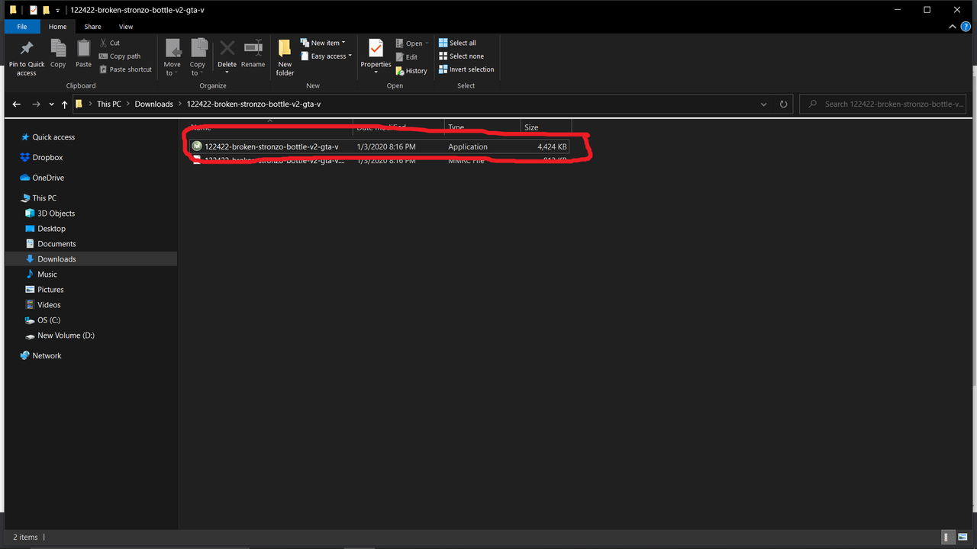Image resolution: width=977 pixels, height=549 pixels.
Task: Open recent locations dropdown arrow
Action: pos(51,104)
